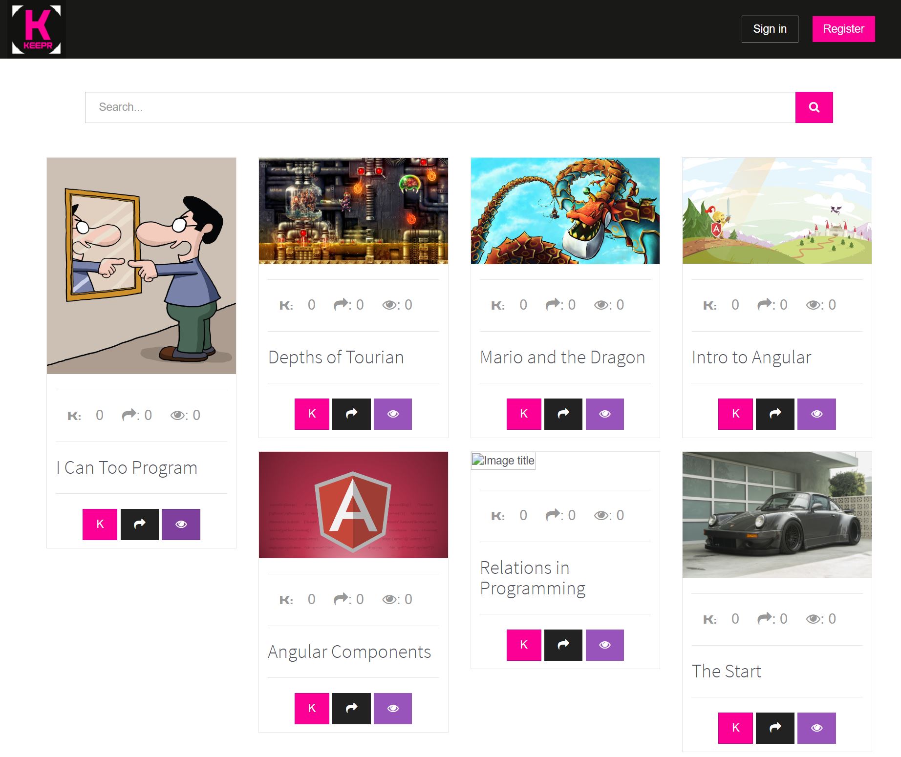View the Mario and the Dragon card
901x757 pixels.
605,414
